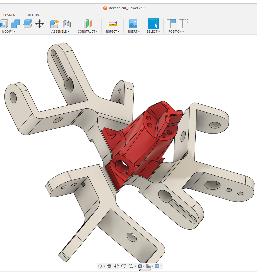The height and width of the screenshot is (272, 257).
Task: Open the CONSTRUCT dropdown menu
Action: pyautogui.click(x=88, y=31)
